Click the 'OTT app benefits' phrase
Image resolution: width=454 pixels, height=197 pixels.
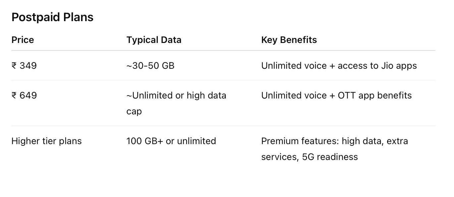tap(375, 96)
